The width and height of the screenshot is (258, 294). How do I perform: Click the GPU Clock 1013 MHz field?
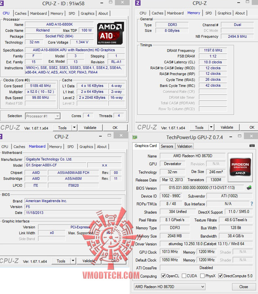coord(170,252)
